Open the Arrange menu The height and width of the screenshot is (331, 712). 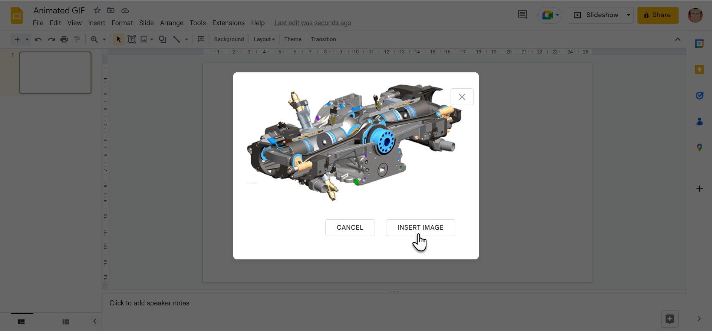pos(171,23)
